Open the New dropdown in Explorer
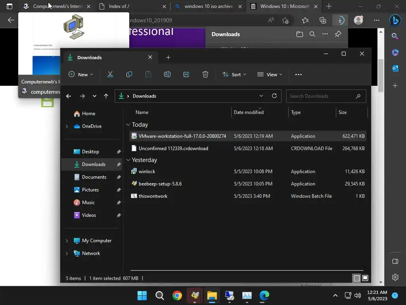 [x=80, y=74]
